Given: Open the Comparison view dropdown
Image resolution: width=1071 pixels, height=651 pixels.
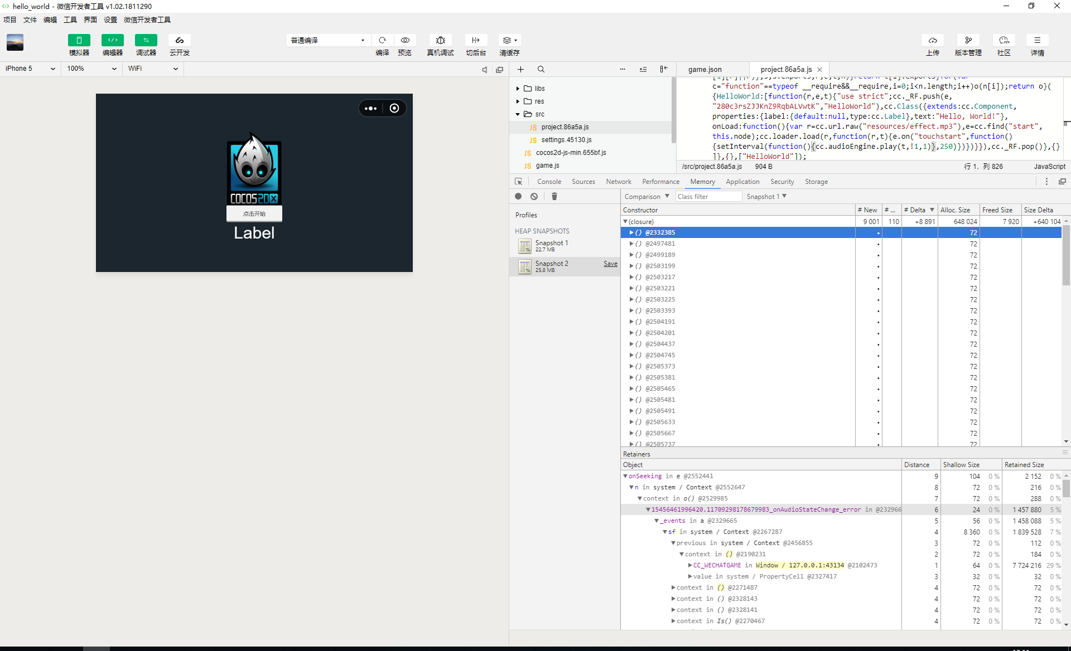Looking at the screenshot, I should click(x=647, y=197).
